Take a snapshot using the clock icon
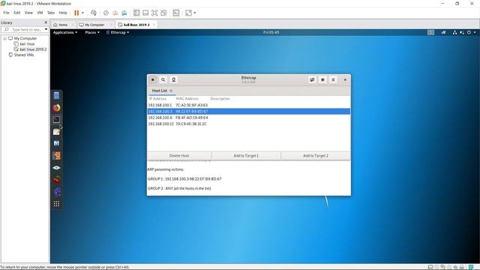The width and height of the screenshot is (480, 270). click(106, 13)
